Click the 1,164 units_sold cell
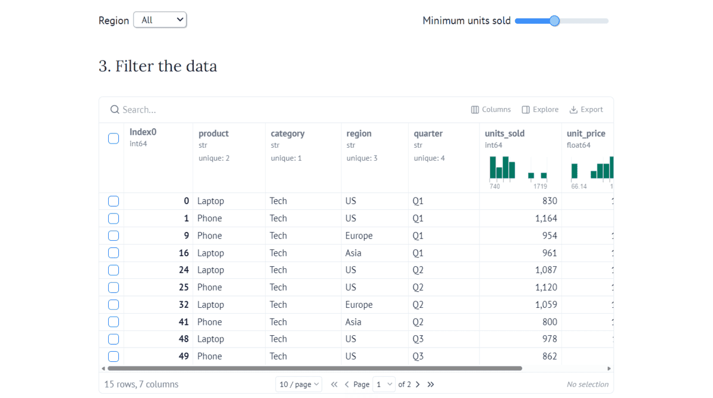Screen dimensions: 713x398 520,218
